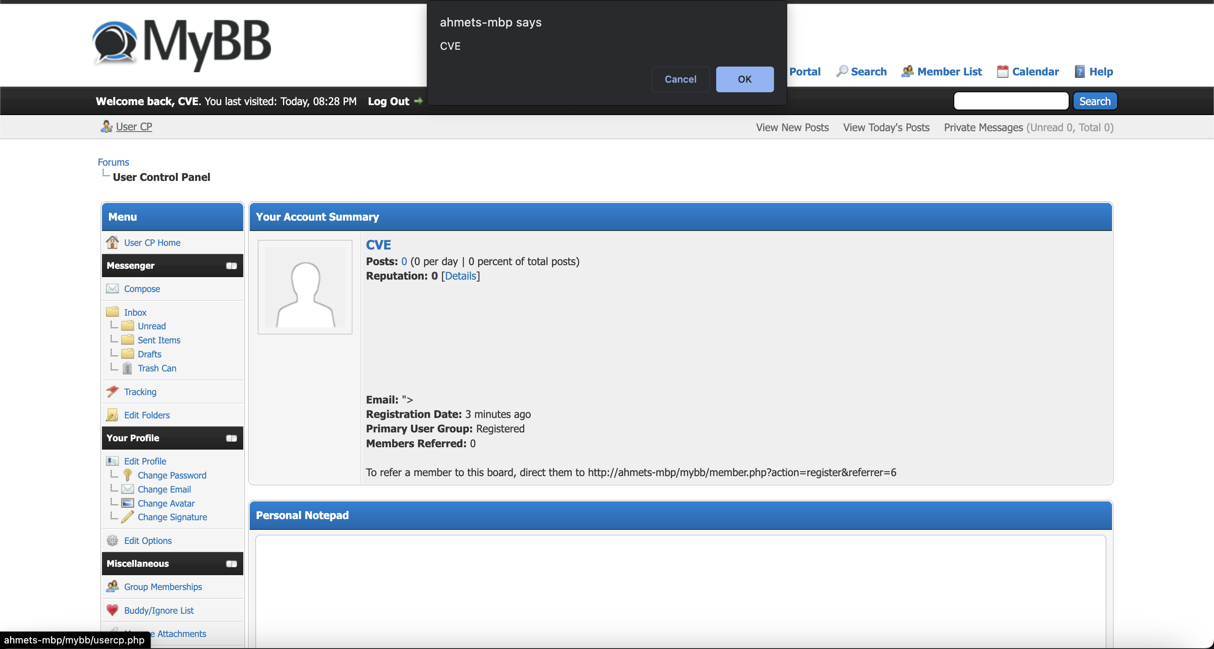Image resolution: width=1214 pixels, height=649 pixels.
Task: Click the Change Password key icon
Action: click(127, 475)
